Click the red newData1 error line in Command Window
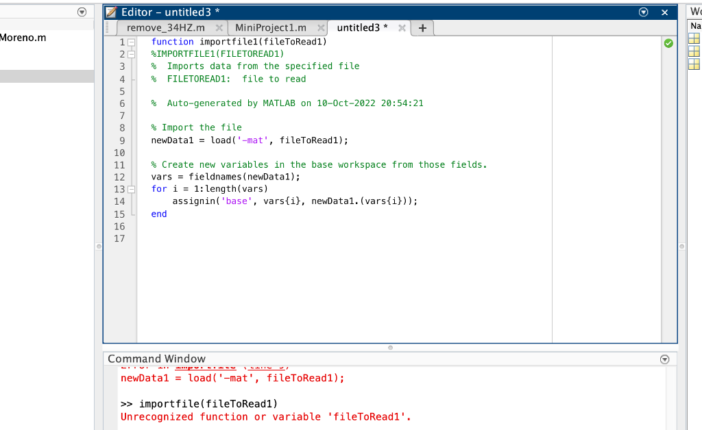This screenshot has width=702, height=430. click(232, 378)
